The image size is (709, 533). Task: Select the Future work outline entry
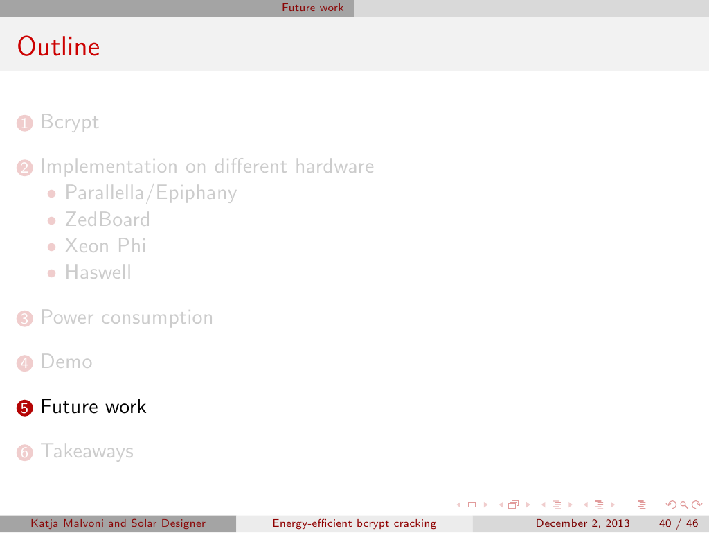93,406
